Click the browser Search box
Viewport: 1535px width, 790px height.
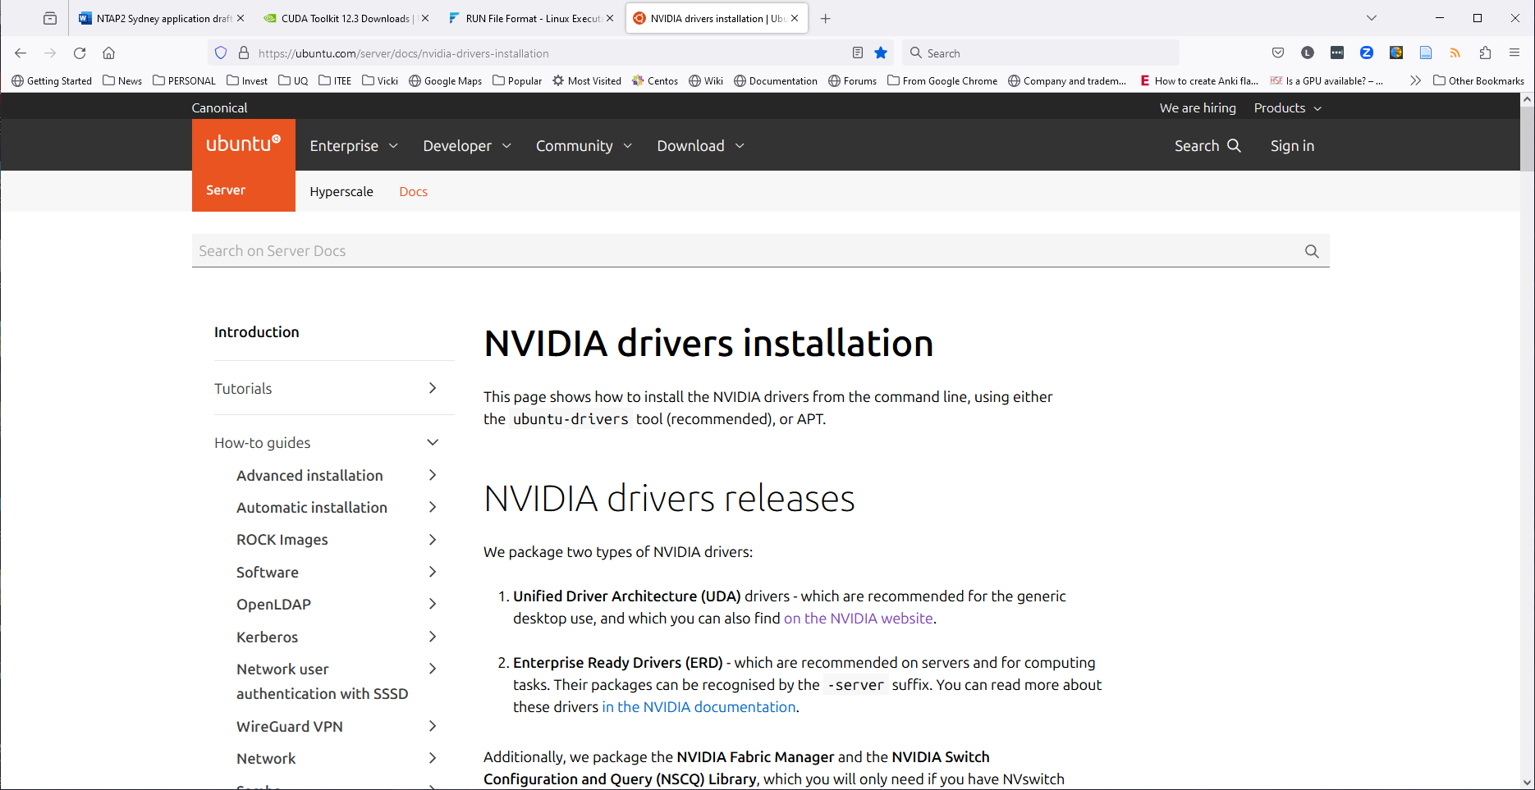click(x=1041, y=53)
